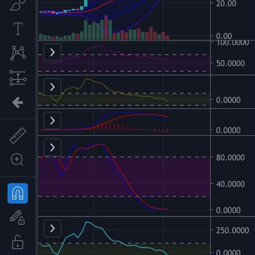Expand the MACD pane legend
This screenshot has width=255, height=255.
52,121
